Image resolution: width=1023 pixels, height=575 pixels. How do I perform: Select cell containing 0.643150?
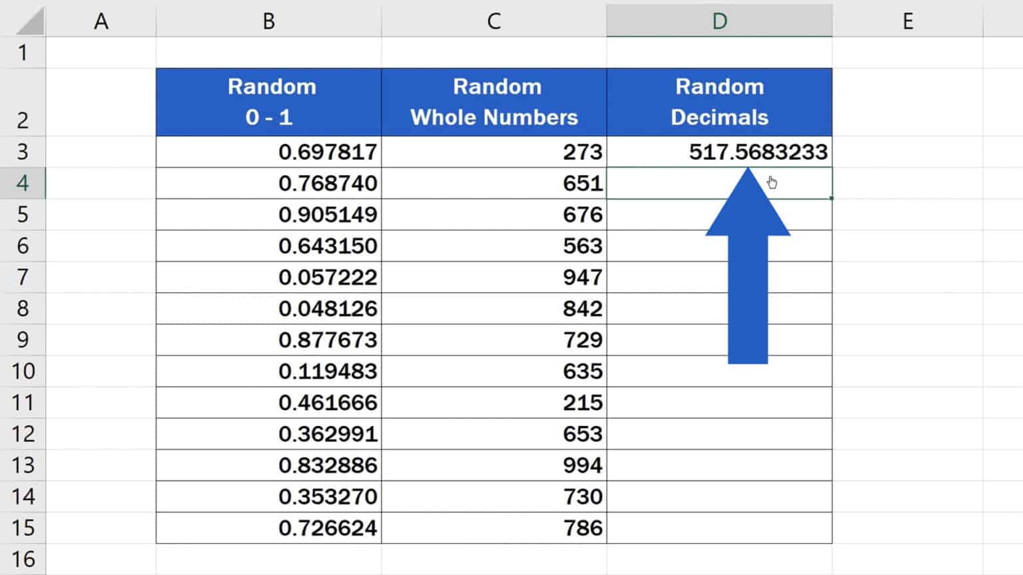[268, 246]
